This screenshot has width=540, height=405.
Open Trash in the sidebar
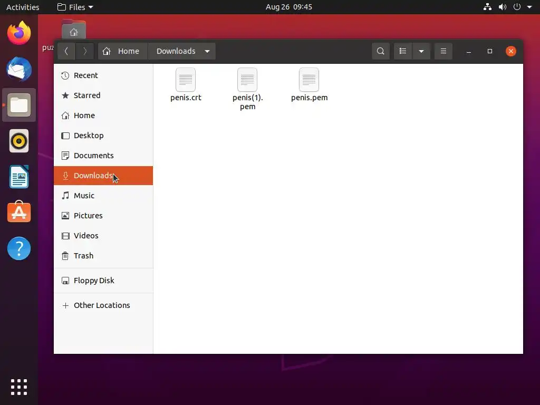[x=103, y=256]
